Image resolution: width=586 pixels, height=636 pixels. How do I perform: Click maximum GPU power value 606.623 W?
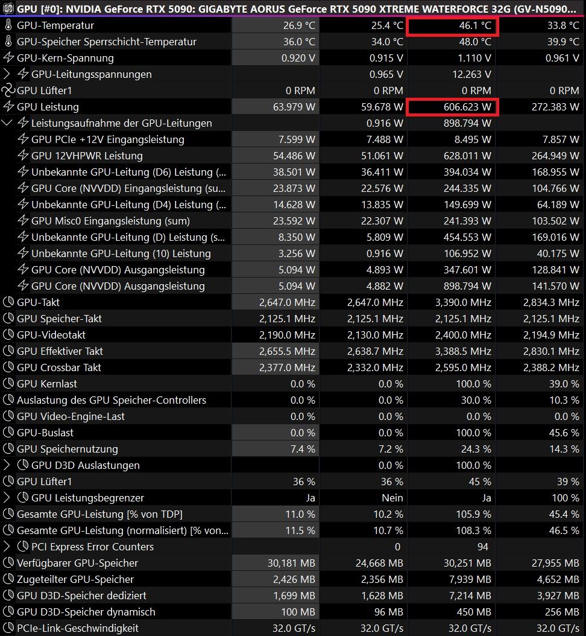pos(467,107)
